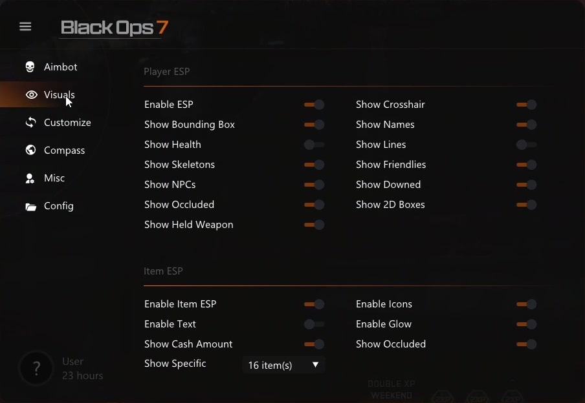This screenshot has height=403, width=585.
Task: Click the person icon beside Misc
Action: [30, 178]
